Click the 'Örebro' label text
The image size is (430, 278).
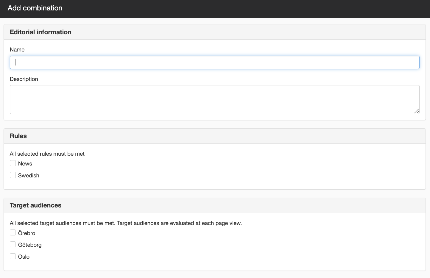[27, 233]
